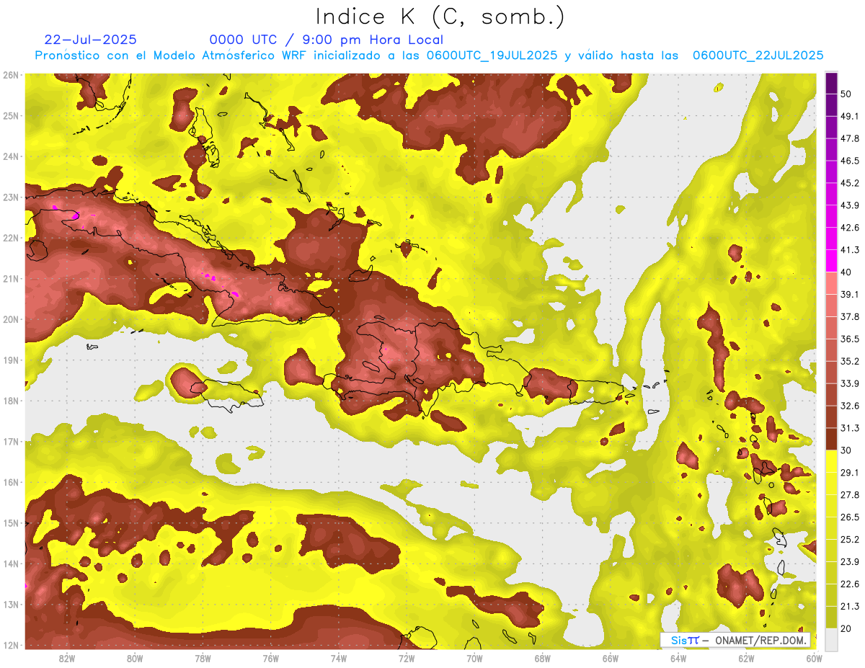Click the "22N" latitude axis label
This screenshot has width=865, height=668.
[12, 238]
